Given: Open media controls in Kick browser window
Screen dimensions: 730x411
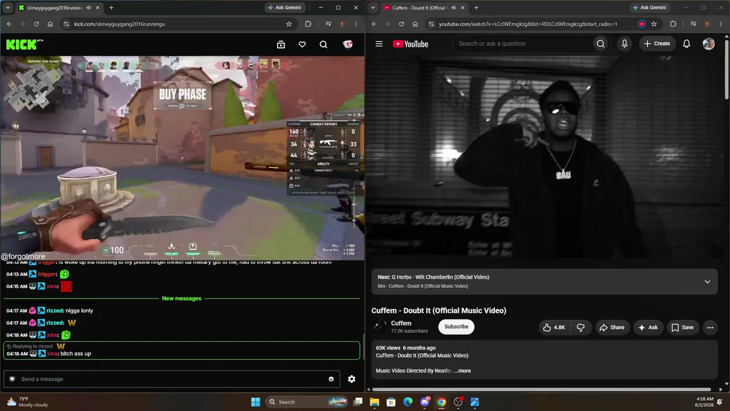Looking at the screenshot, I should [328, 24].
